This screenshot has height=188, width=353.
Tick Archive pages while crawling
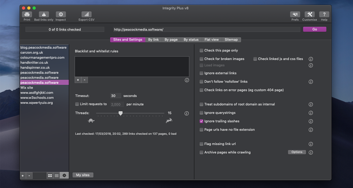pos(202,152)
